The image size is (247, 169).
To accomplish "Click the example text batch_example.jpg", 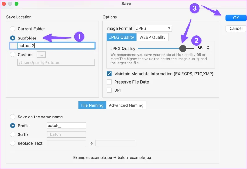I will point(134,158).
